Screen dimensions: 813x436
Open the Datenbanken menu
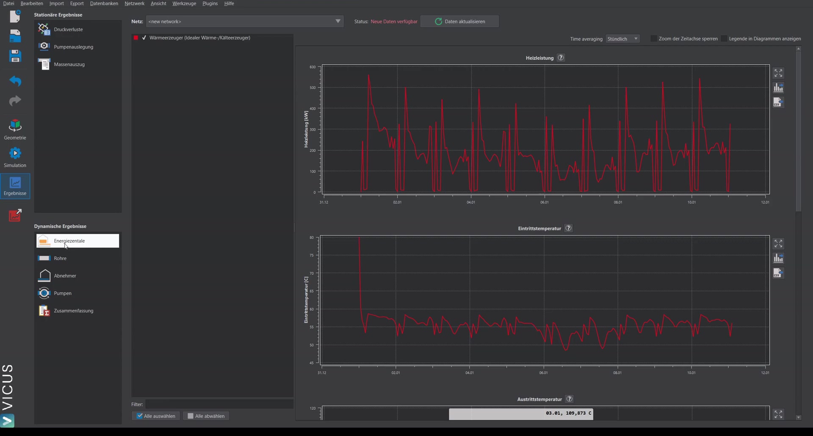pyautogui.click(x=104, y=3)
